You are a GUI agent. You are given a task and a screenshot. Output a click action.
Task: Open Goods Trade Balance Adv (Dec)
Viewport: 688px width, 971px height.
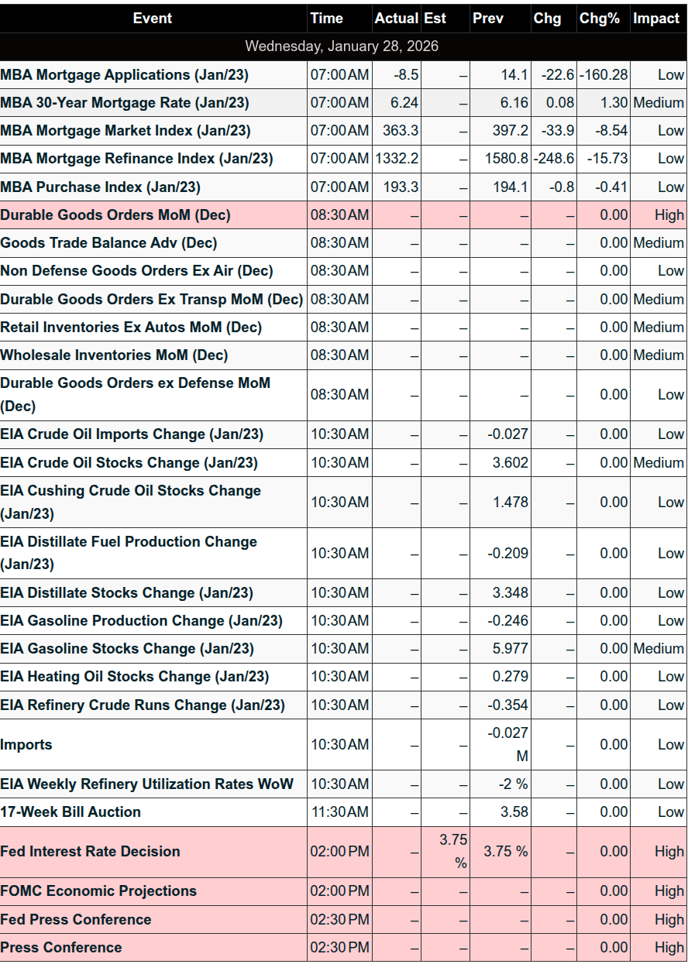[108, 243]
